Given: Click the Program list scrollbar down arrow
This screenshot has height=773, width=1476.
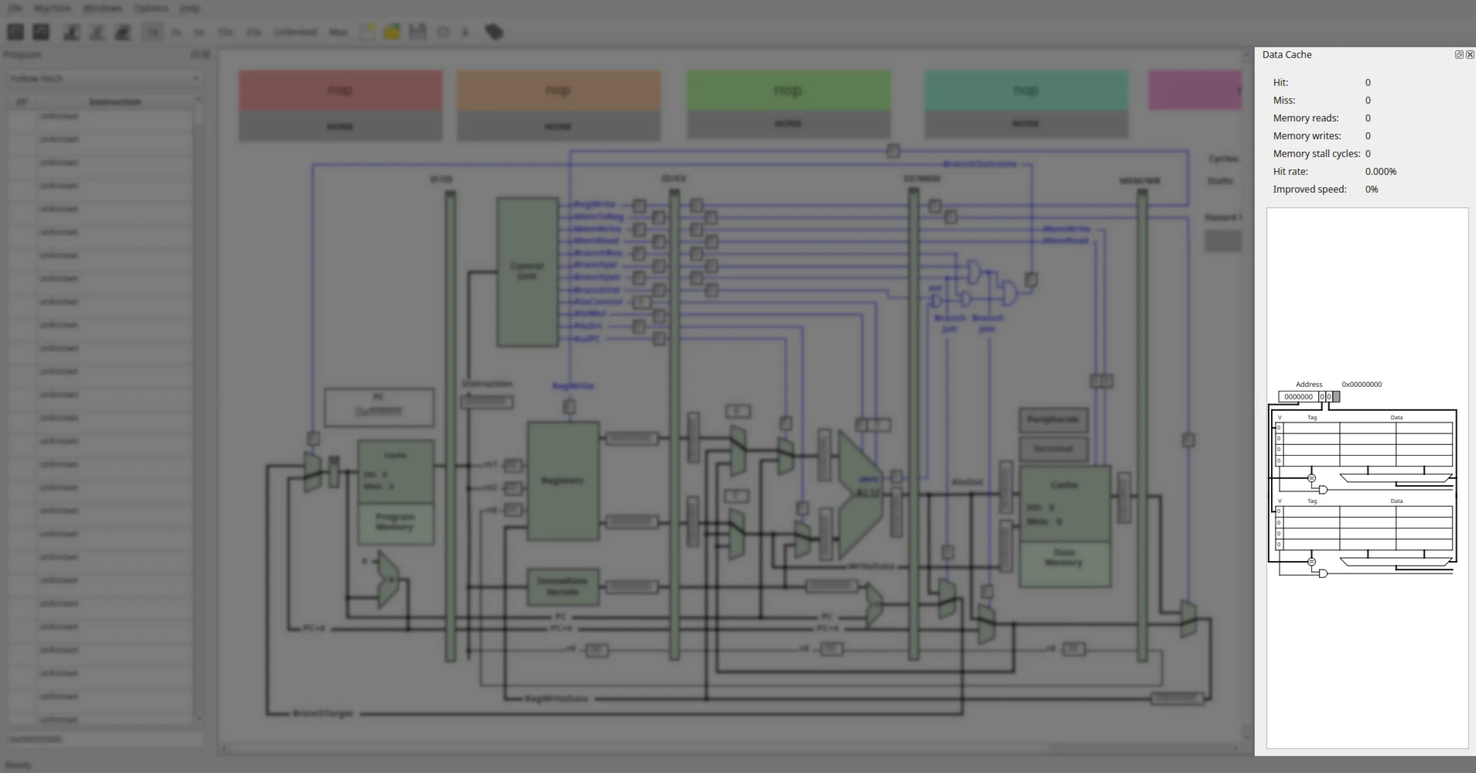Looking at the screenshot, I should [199, 718].
